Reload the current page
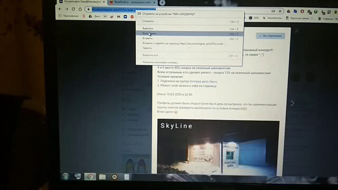Screen dimensions: 338x190 (73, 9)
